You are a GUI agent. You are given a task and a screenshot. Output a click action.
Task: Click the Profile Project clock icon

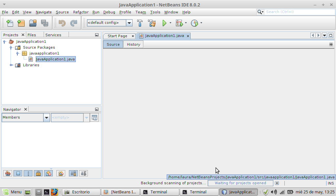195,23
